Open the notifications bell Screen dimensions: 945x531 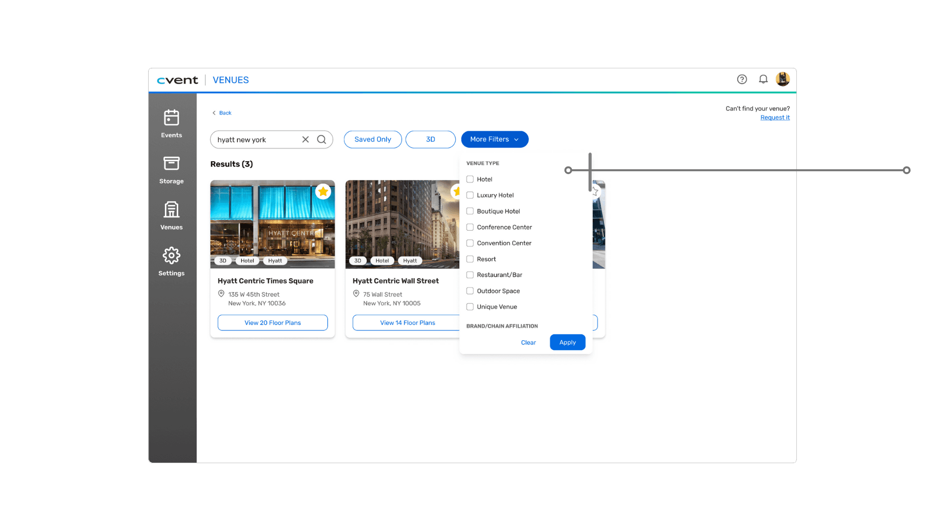763,79
